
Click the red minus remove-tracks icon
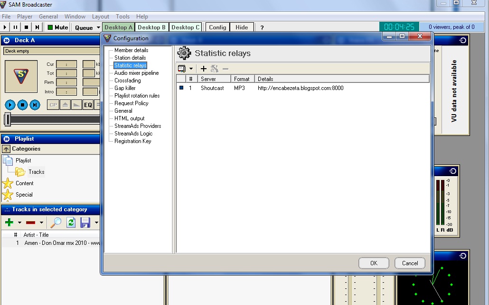(x=30, y=223)
